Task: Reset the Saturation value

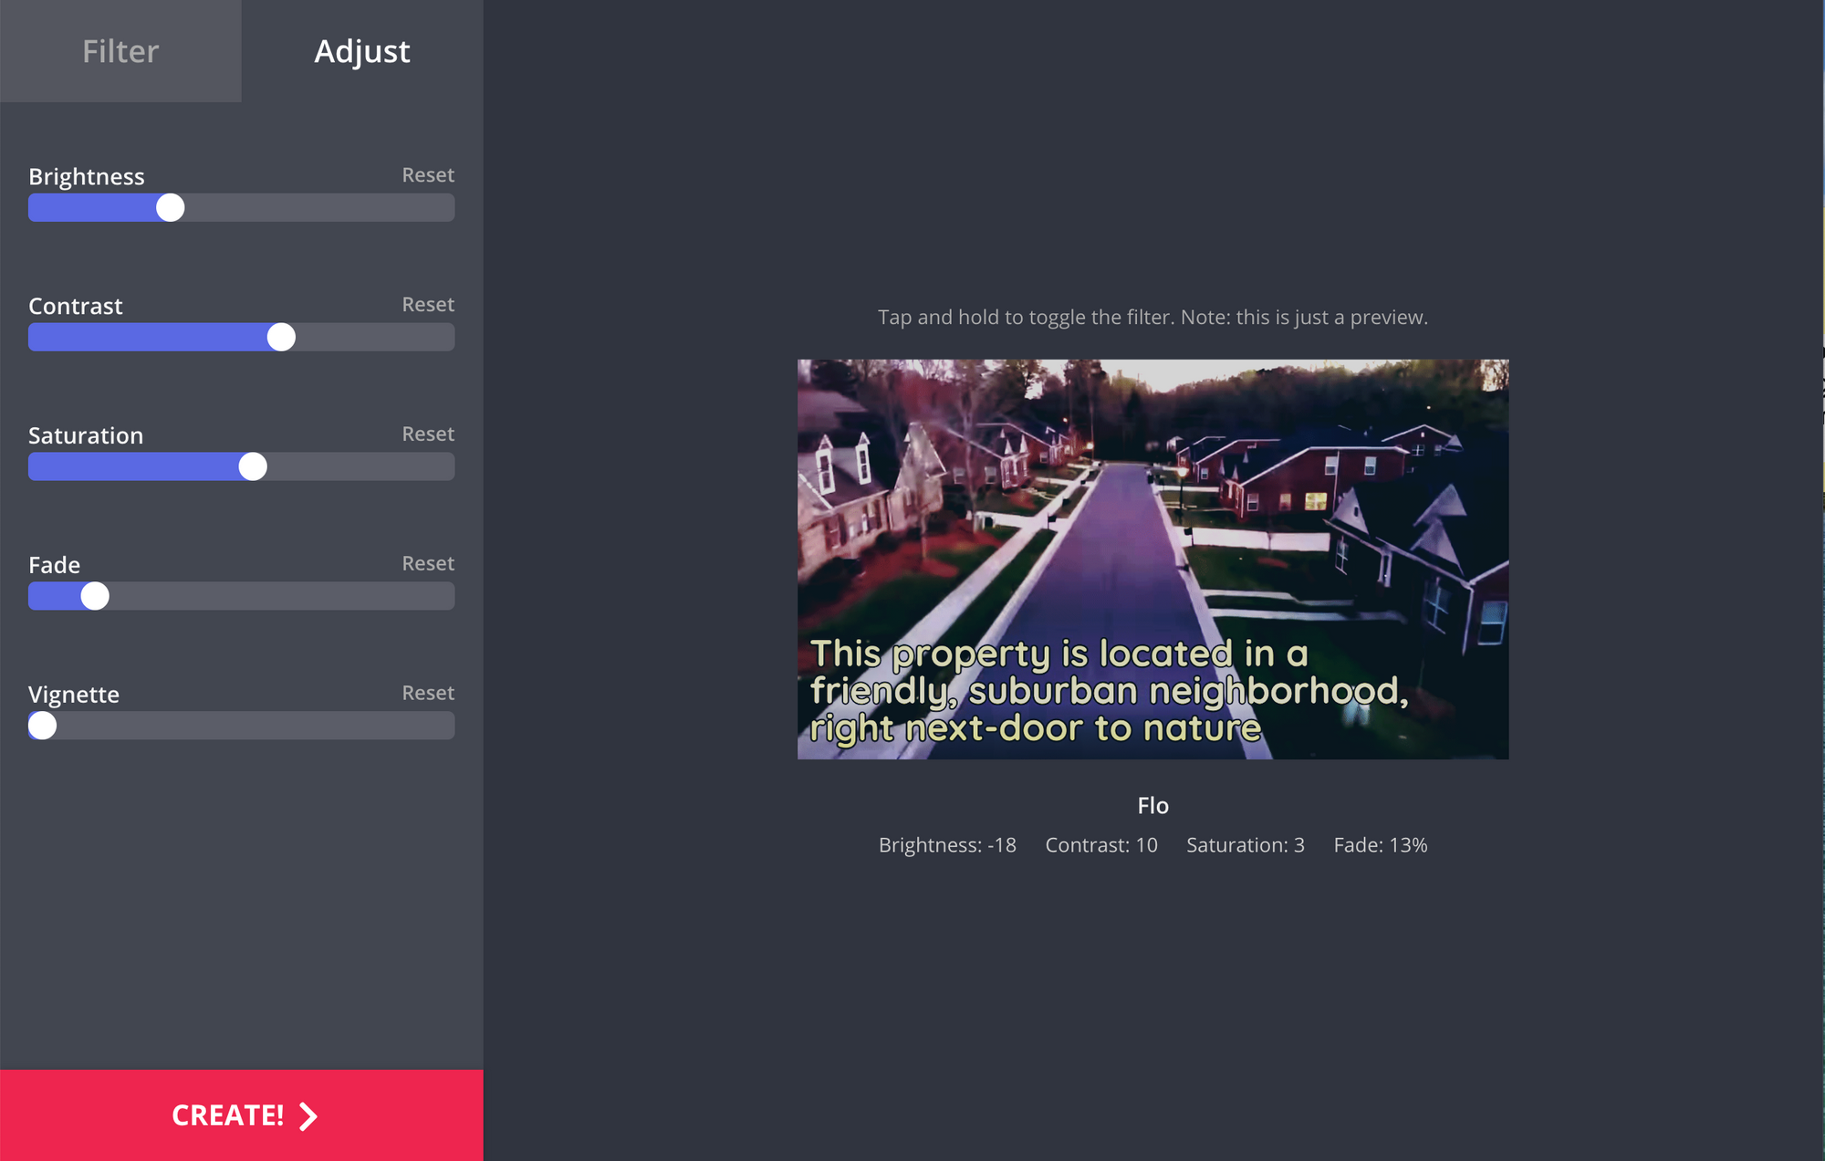Action: click(428, 434)
